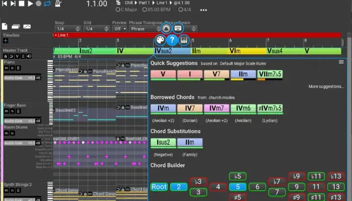Open the piano keys chord icon
Viewport: 352px width, 201px height.
(x=184, y=40)
